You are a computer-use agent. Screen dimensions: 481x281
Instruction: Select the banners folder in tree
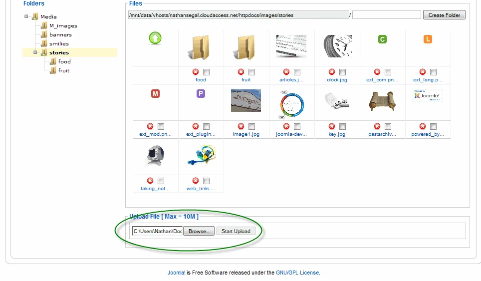60,34
